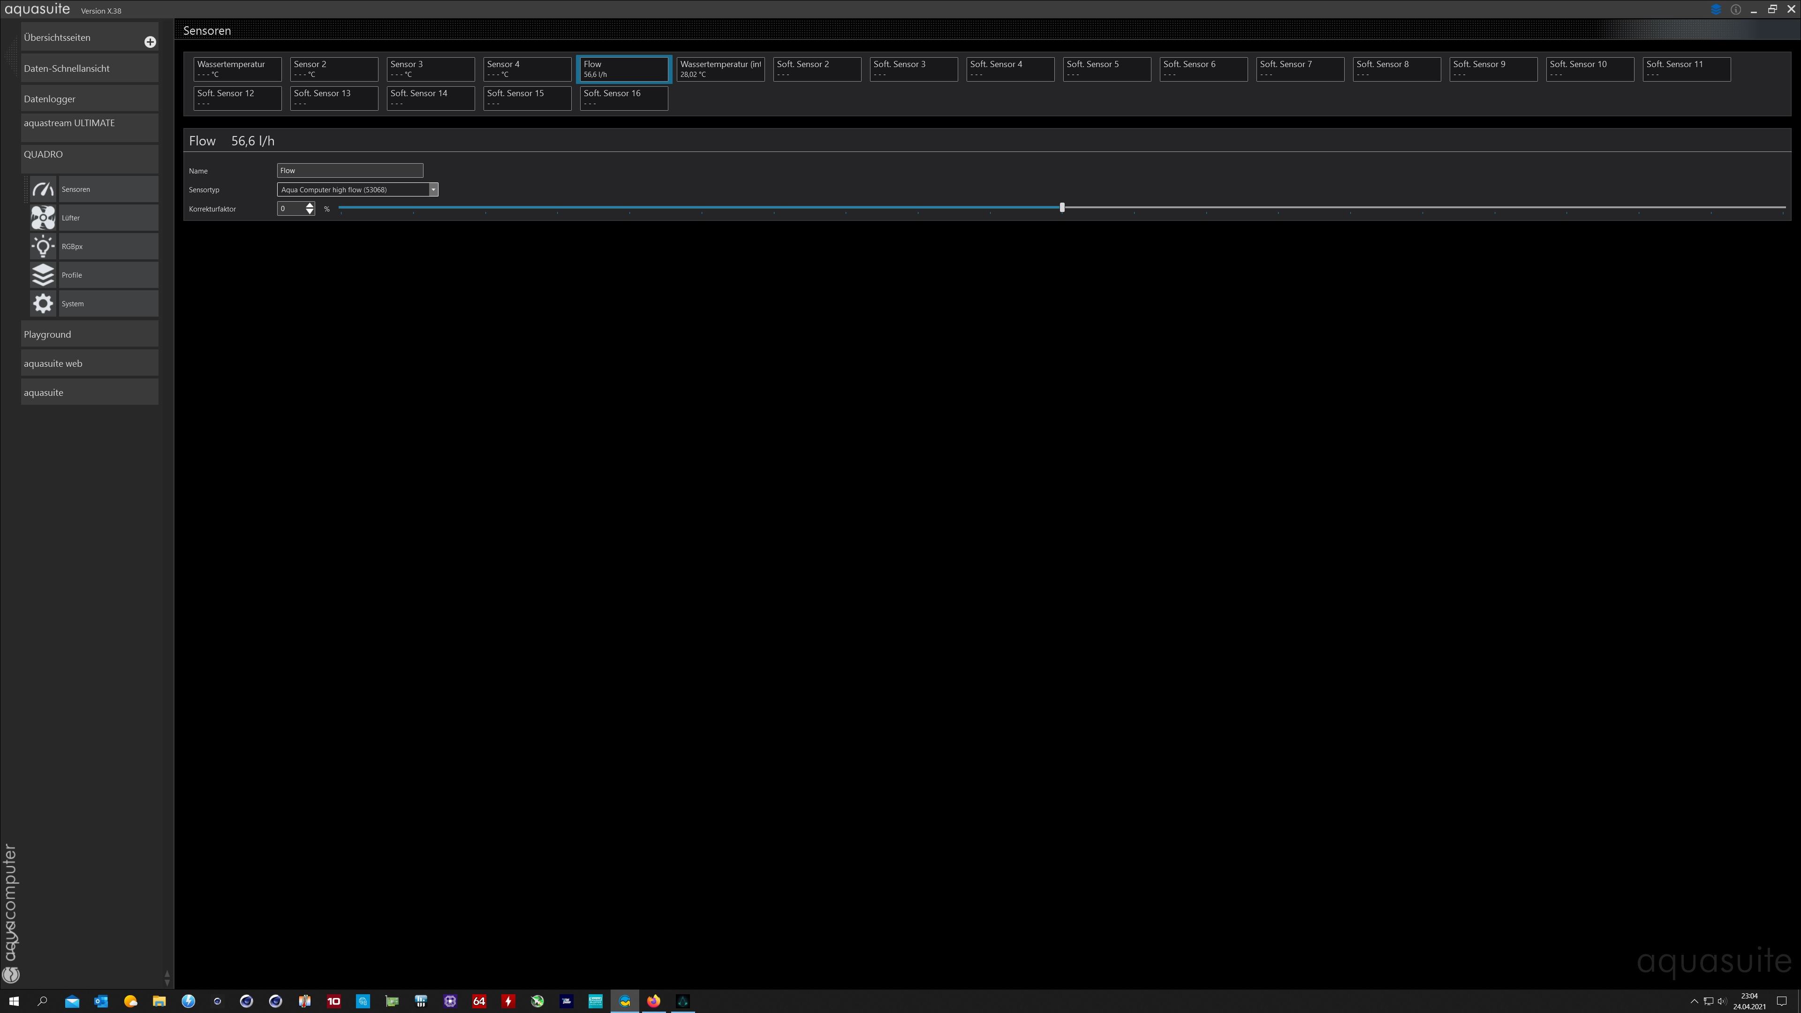Open Firefox from the taskbar

654,1001
